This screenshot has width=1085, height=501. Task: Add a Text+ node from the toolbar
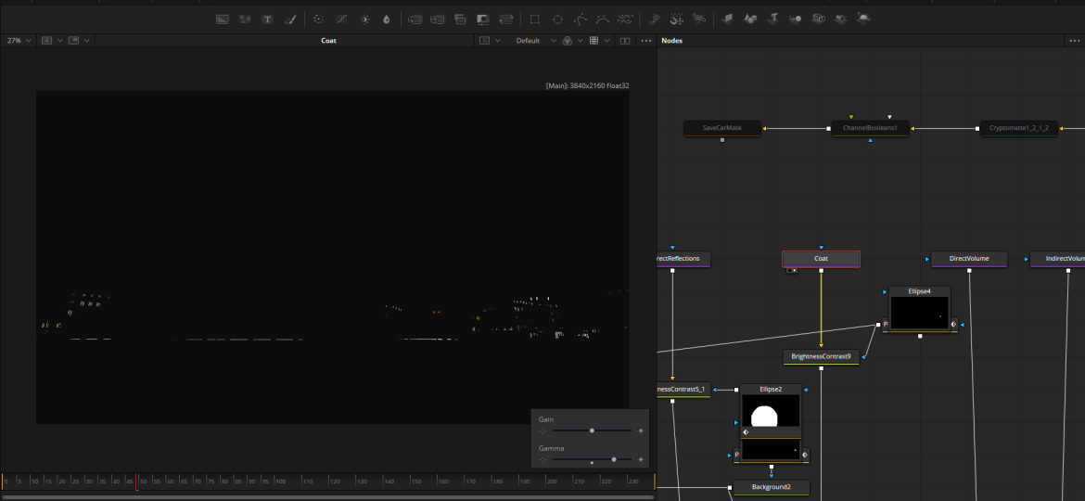click(x=268, y=19)
